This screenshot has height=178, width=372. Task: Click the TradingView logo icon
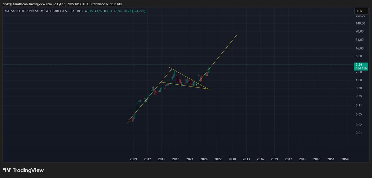point(7,170)
